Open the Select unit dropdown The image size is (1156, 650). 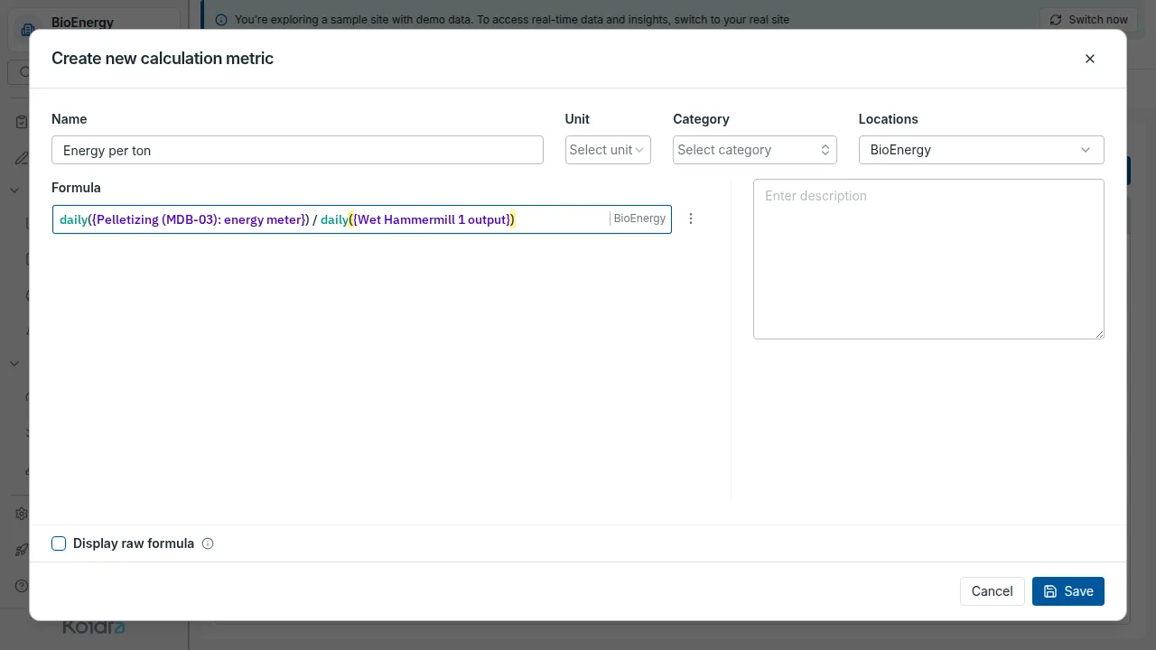point(608,150)
